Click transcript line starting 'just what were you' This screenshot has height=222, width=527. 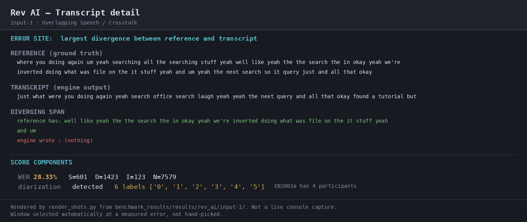click(x=216, y=97)
